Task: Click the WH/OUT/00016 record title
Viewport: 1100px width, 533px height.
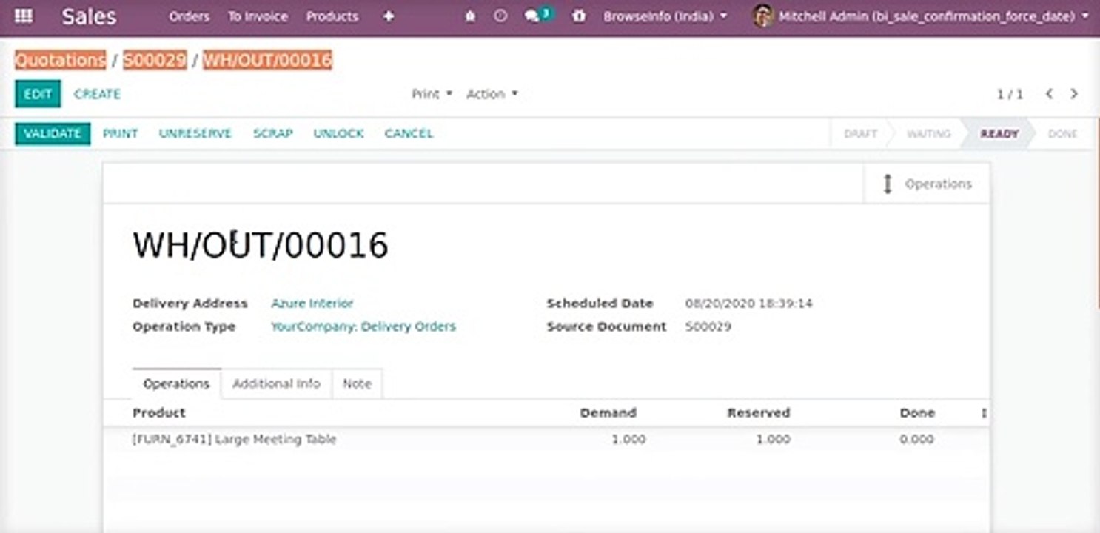Action: click(x=261, y=245)
